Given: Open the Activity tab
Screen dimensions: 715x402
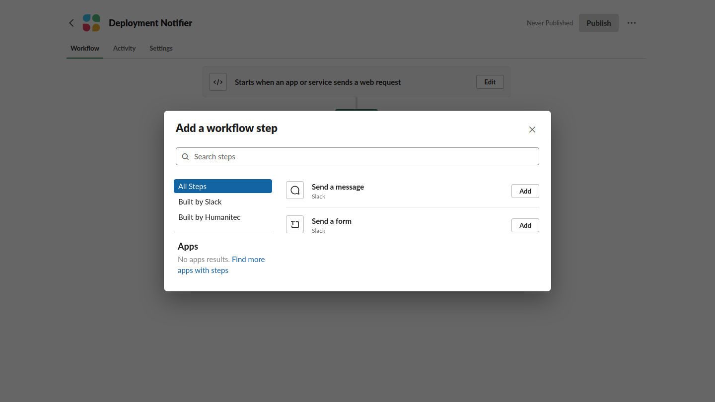Looking at the screenshot, I should (x=124, y=48).
